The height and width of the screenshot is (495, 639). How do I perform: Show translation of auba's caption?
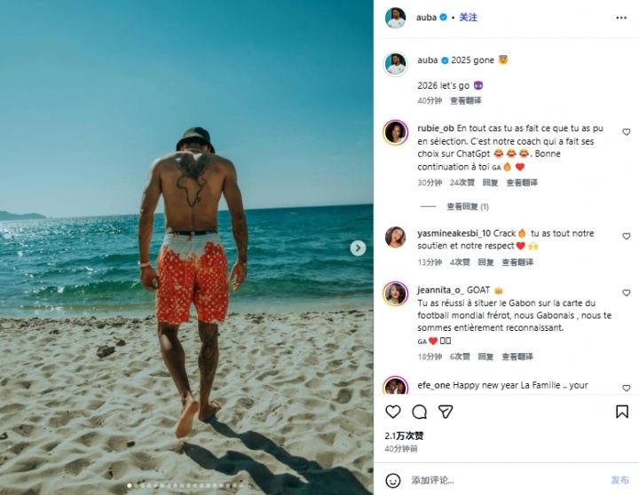pos(466,100)
